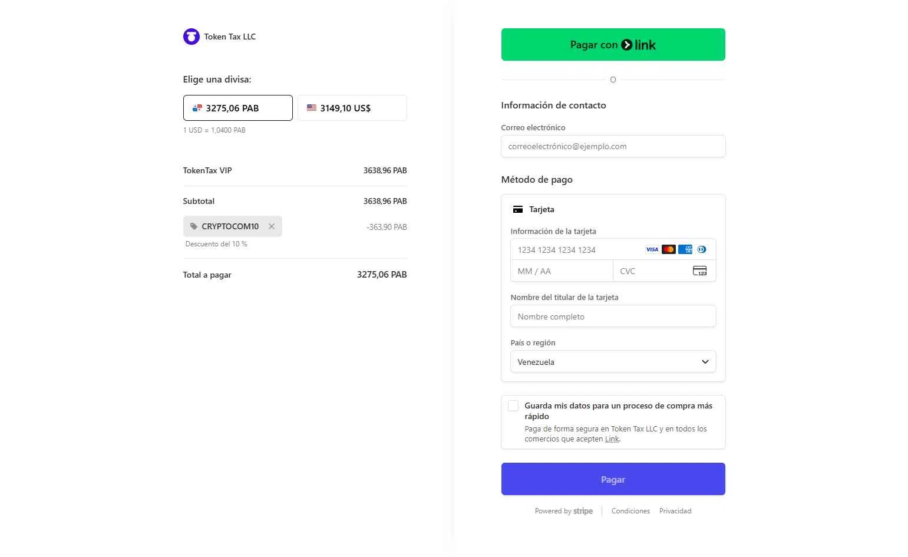Focus the card number field
The image size is (908, 557).
point(613,249)
